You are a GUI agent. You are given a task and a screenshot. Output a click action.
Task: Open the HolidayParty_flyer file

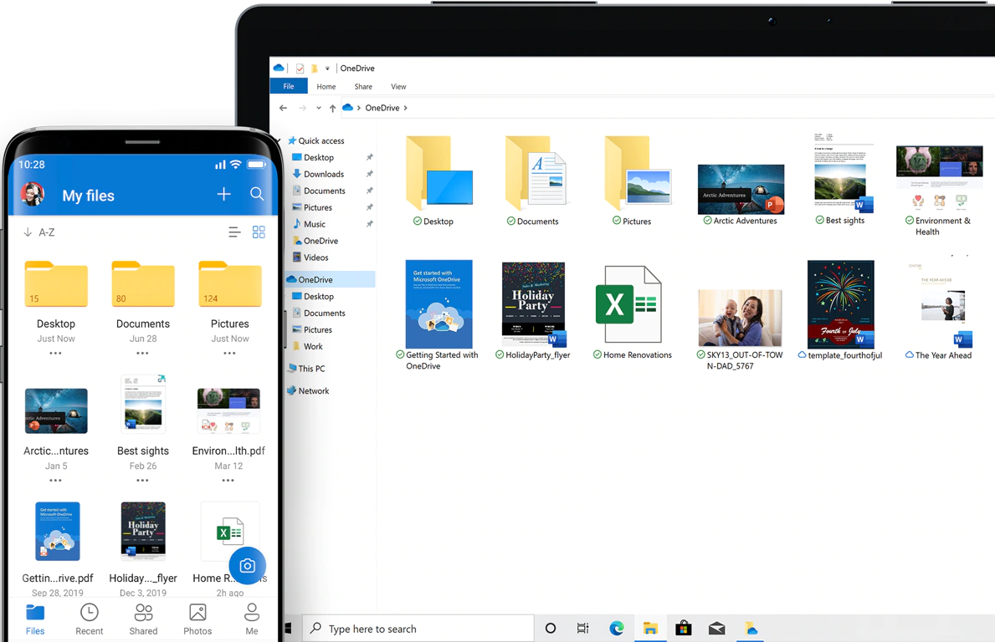[x=533, y=305]
